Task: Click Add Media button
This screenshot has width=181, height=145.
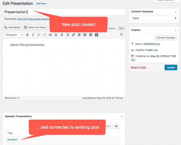Action: coord(12,27)
